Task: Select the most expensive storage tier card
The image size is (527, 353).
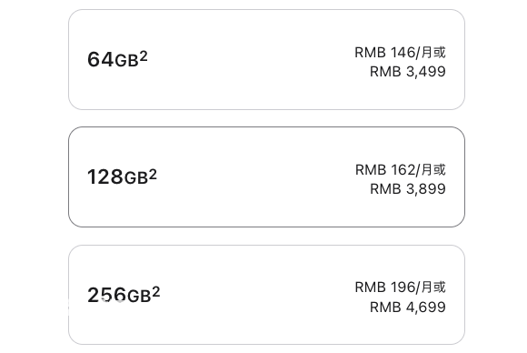Action: click(x=266, y=295)
